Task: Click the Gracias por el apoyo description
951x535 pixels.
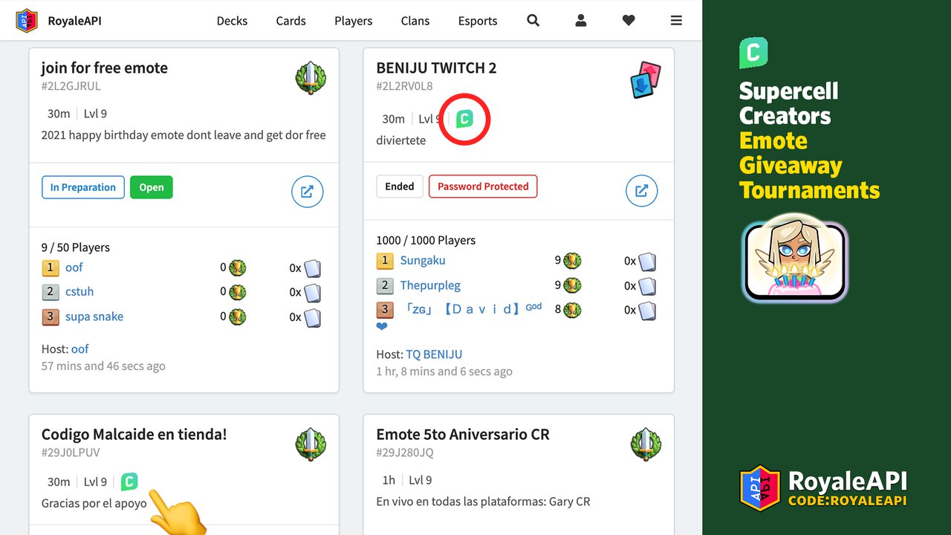Action: tap(94, 503)
